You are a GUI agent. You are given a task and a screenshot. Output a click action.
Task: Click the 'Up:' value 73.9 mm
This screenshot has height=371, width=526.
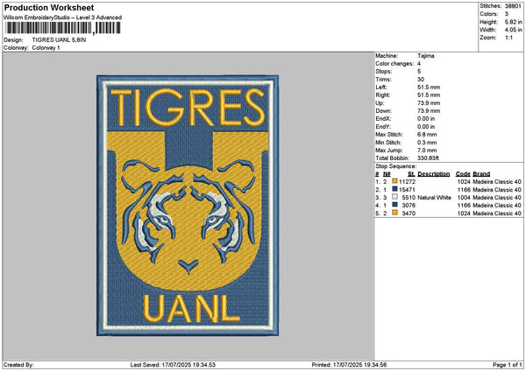[x=429, y=102]
